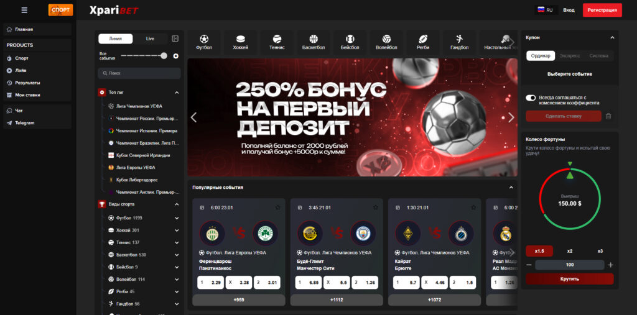Open settings gear next to events slider
Viewport: 637px width, 315px height.
pos(176,56)
